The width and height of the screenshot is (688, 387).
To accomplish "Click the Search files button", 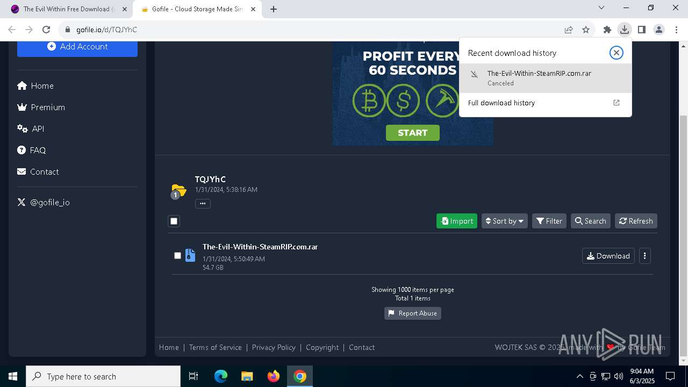I will point(591,221).
